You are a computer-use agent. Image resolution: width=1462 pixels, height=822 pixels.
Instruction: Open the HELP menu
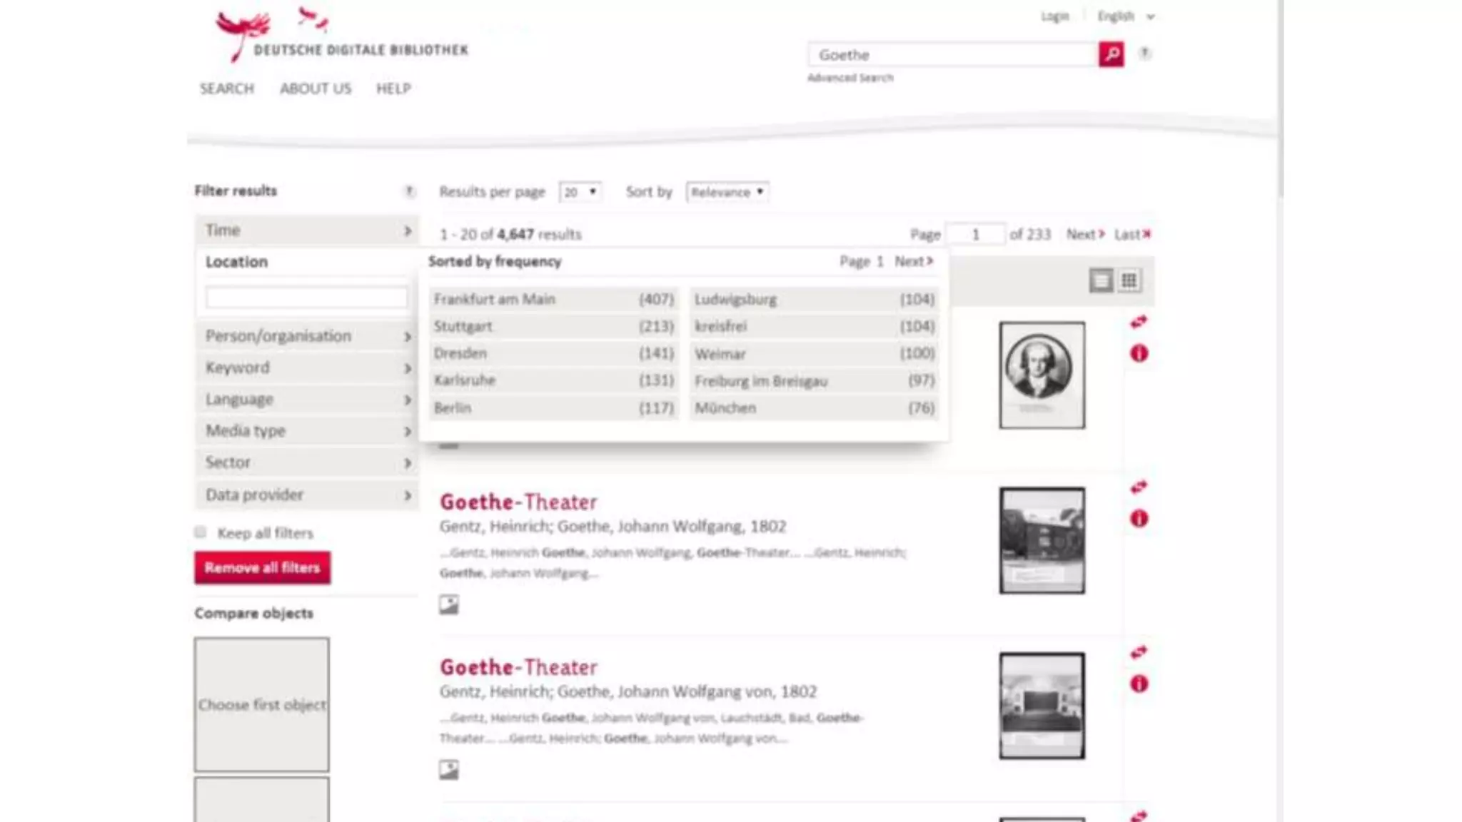(x=393, y=88)
